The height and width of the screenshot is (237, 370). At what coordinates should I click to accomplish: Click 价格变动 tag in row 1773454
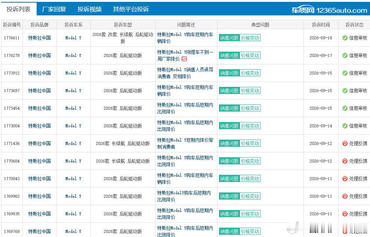pos(250,108)
